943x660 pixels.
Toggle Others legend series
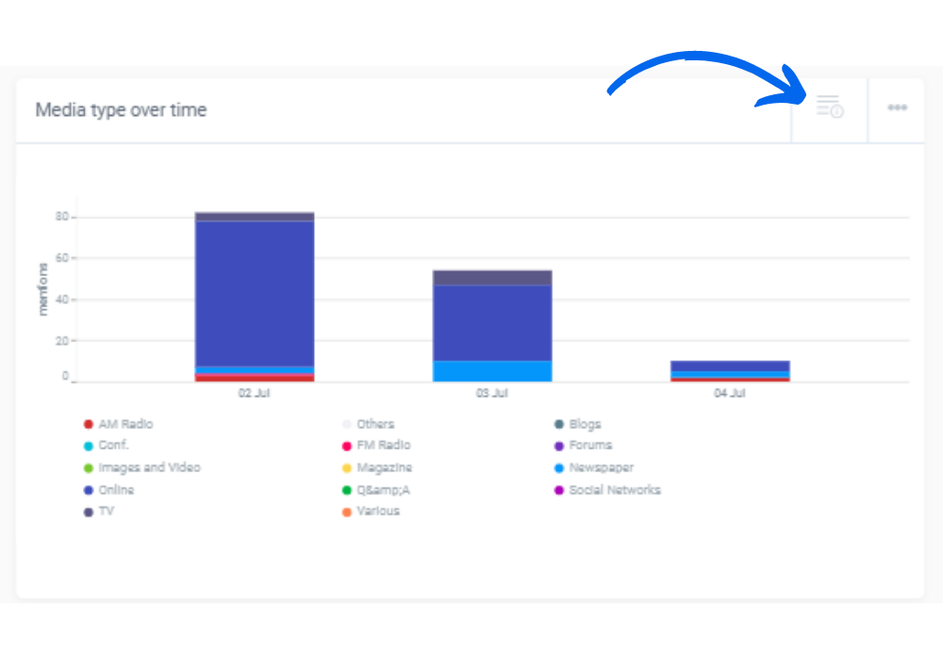pos(368,424)
